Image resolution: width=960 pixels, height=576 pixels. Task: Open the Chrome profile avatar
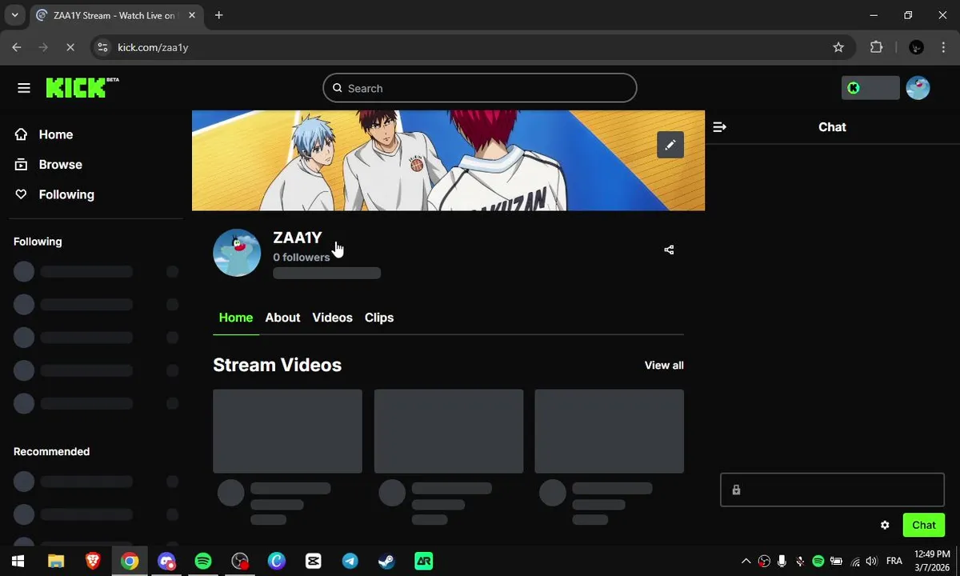pos(917,47)
